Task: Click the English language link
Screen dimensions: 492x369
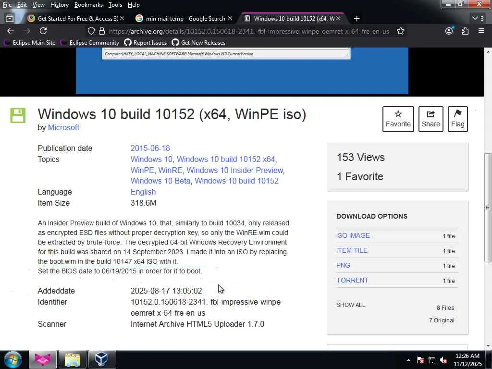Action: 143,192
